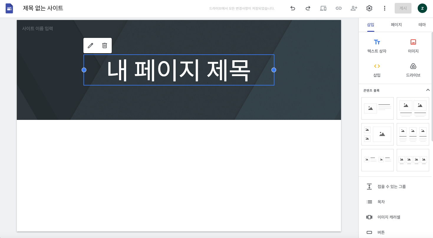Open the Google Sites home logo
Image resolution: width=433 pixels, height=238 pixels.
point(9,9)
